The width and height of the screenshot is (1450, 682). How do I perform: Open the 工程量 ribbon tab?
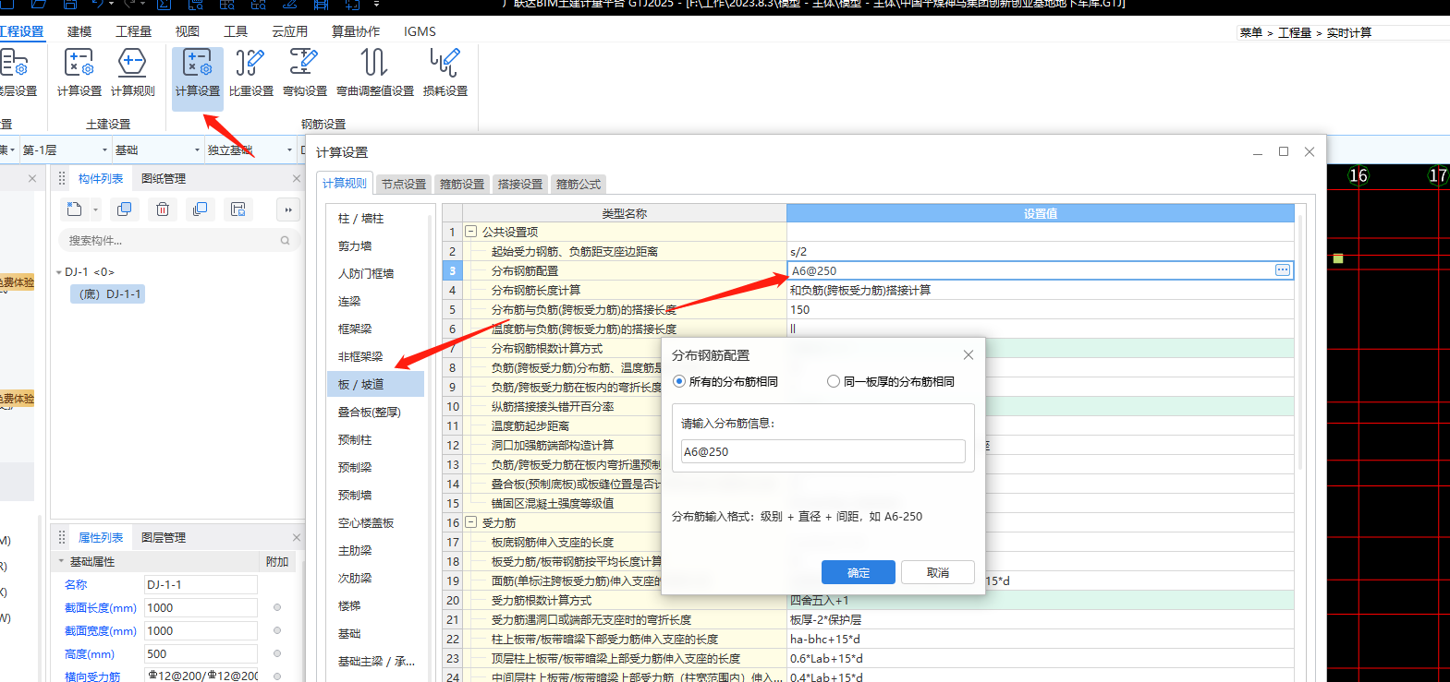click(x=133, y=31)
